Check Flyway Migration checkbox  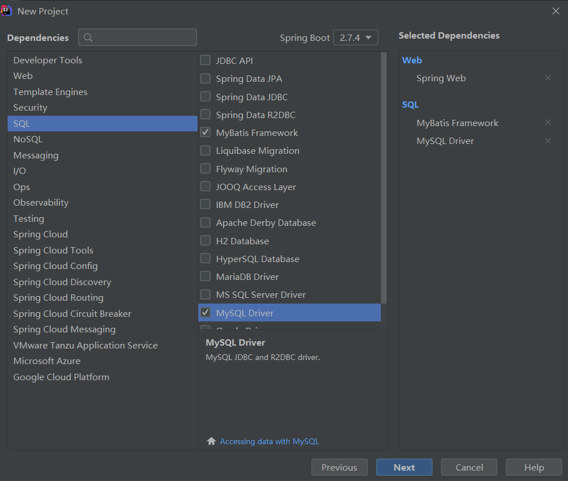tap(206, 168)
